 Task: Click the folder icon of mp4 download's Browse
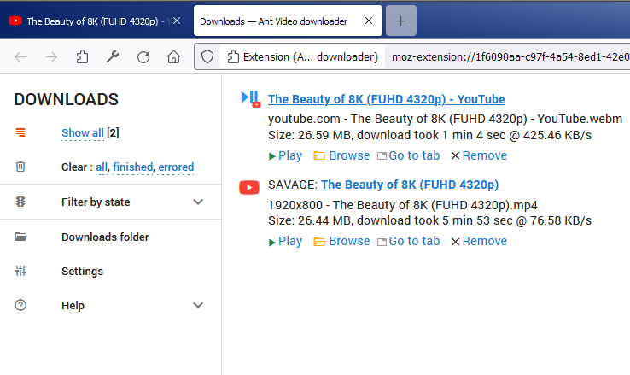tap(319, 242)
